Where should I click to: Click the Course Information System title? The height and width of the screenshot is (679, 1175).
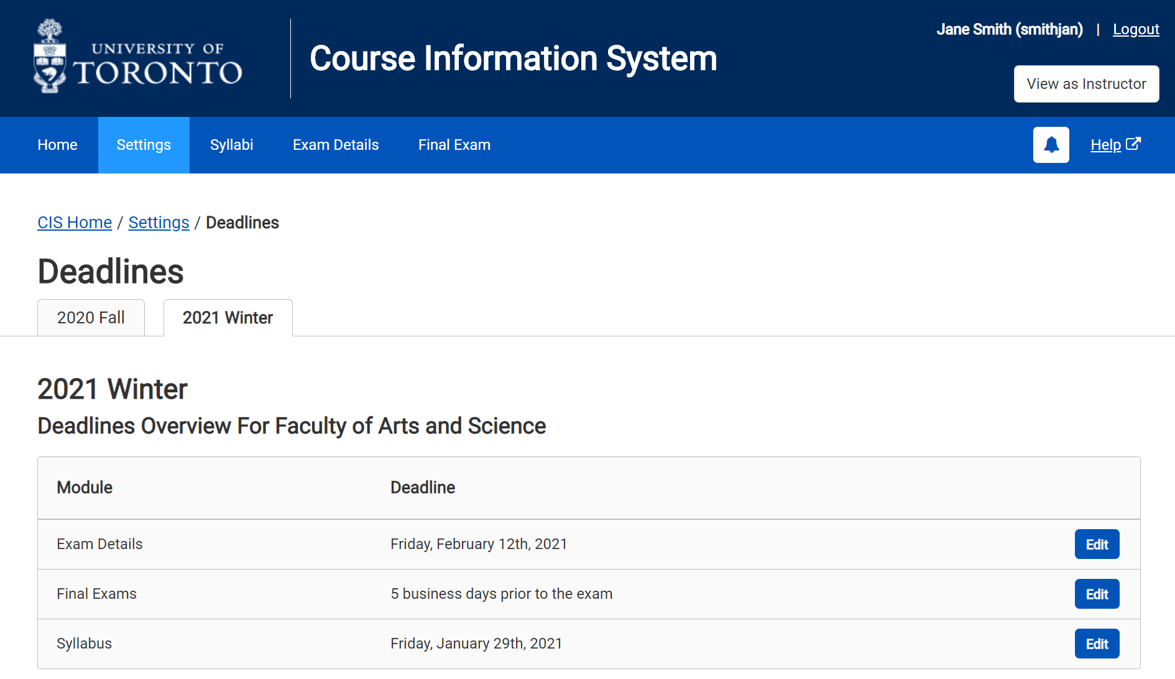(514, 58)
